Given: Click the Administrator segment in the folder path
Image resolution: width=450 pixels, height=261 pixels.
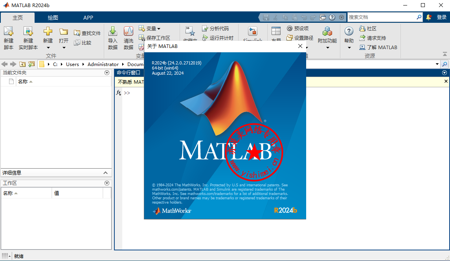Looking at the screenshot, I should click(x=103, y=64).
